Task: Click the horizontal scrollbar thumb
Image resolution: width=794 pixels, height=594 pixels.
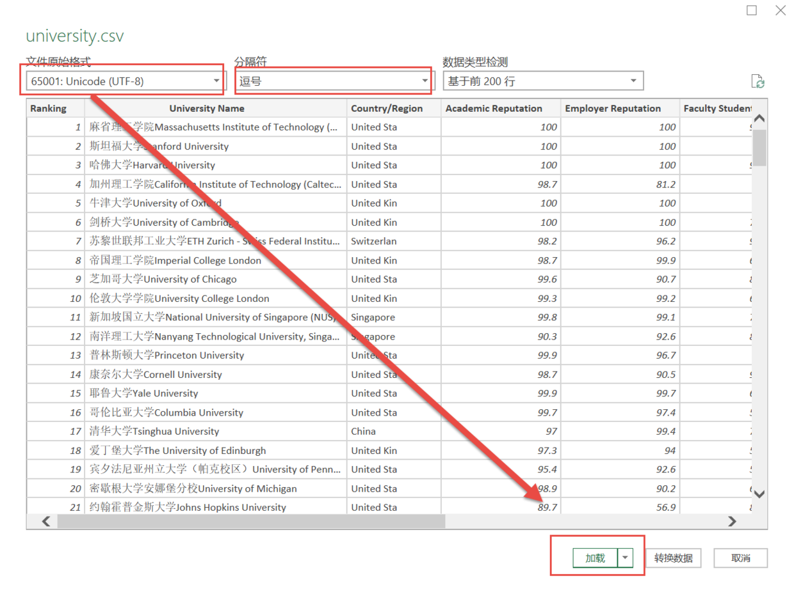Action: point(250,522)
